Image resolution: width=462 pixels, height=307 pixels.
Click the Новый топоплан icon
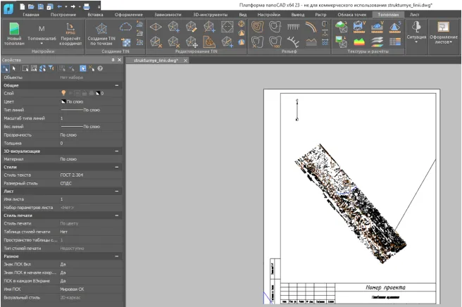click(14, 30)
